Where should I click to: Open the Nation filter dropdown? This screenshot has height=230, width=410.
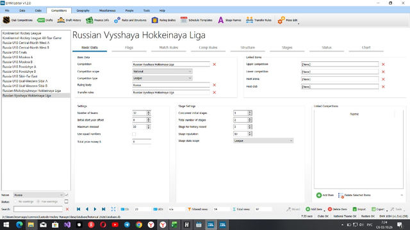pyautogui.click(x=38, y=195)
